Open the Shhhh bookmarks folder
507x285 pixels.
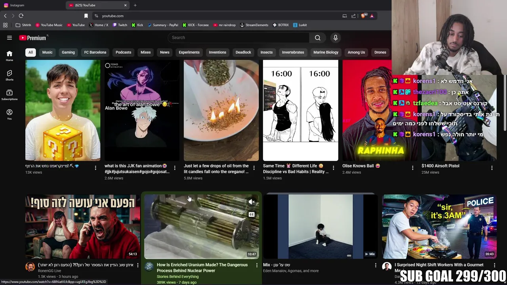[x=23, y=25]
